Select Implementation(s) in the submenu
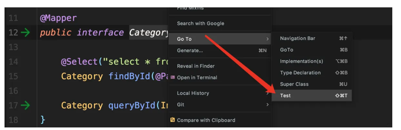 pyautogui.click(x=301, y=61)
